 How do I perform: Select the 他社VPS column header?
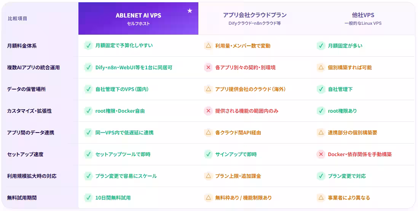363,18
